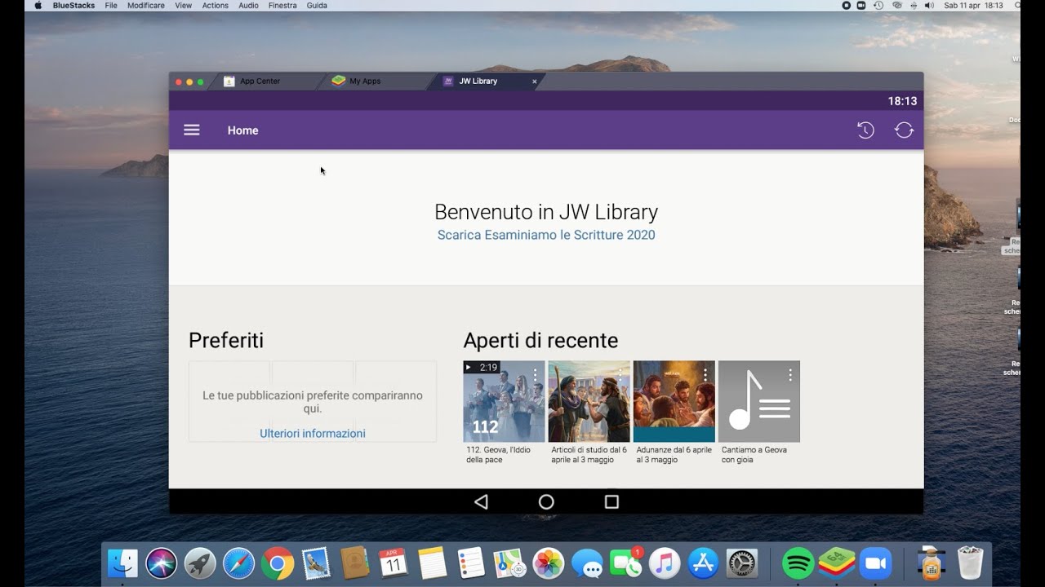This screenshot has height=587, width=1045.
Task: Open Zoom from the dock
Action: pyautogui.click(x=875, y=563)
